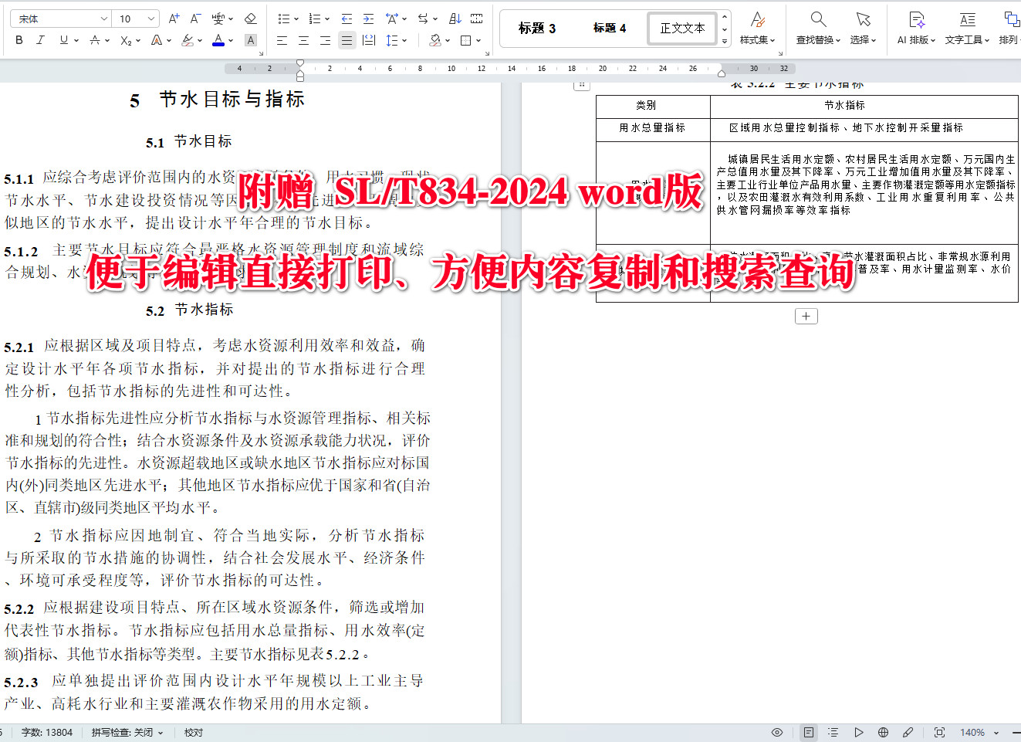Click the writing mode pen icon
Image resolution: width=1021 pixels, height=742 pixels.
(x=908, y=732)
